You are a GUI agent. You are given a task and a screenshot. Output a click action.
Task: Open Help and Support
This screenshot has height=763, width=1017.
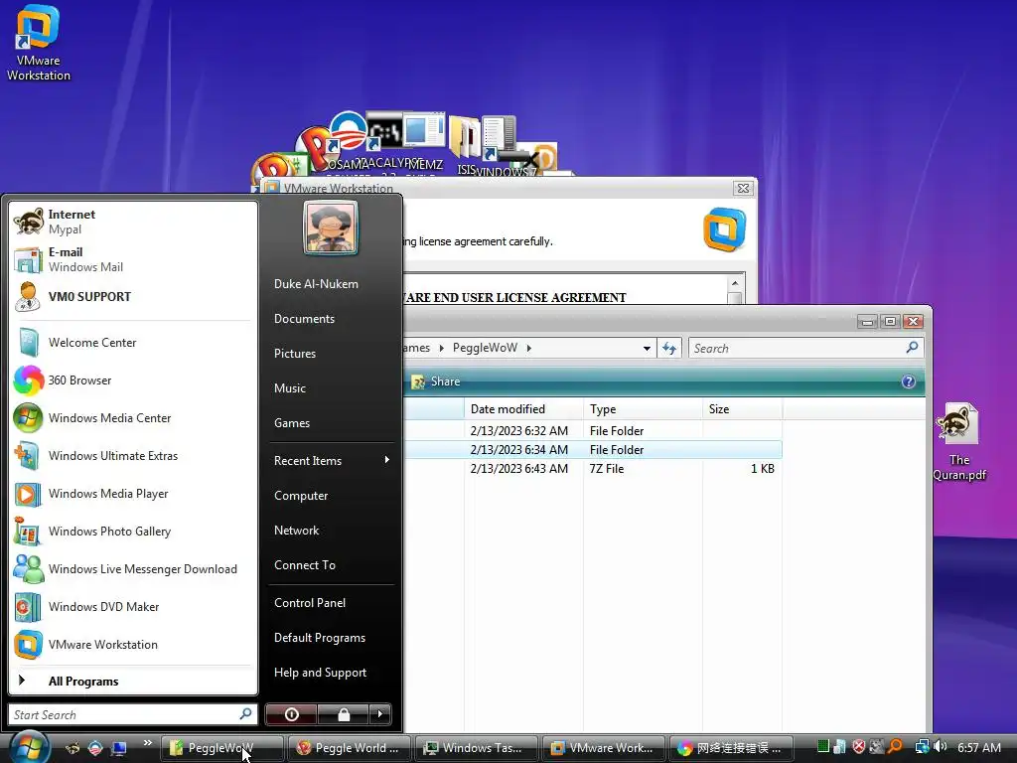coord(331,673)
